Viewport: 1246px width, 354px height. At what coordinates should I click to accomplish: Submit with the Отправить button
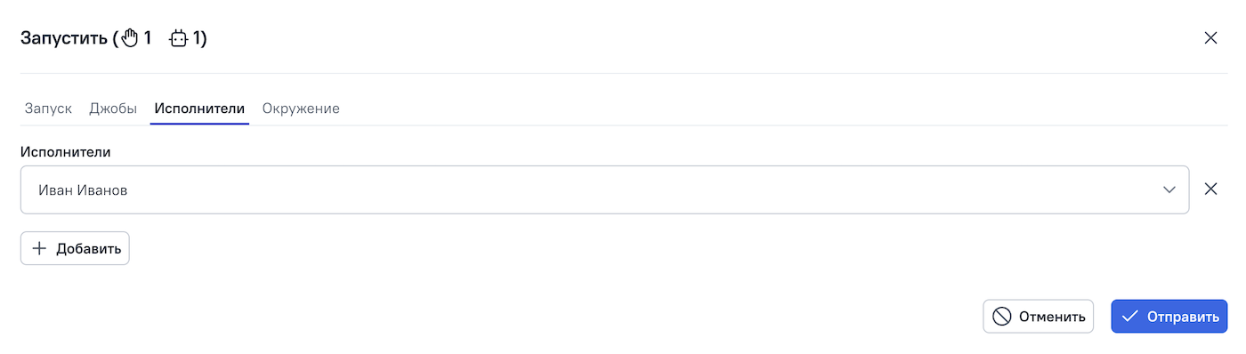point(1169,316)
